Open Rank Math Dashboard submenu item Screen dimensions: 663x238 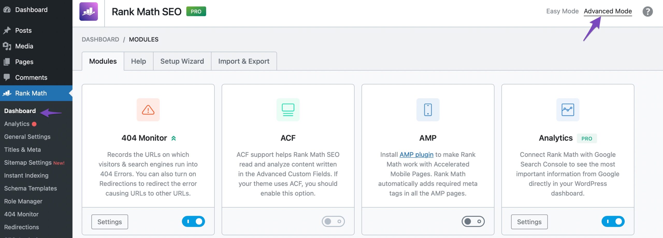point(20,111)
